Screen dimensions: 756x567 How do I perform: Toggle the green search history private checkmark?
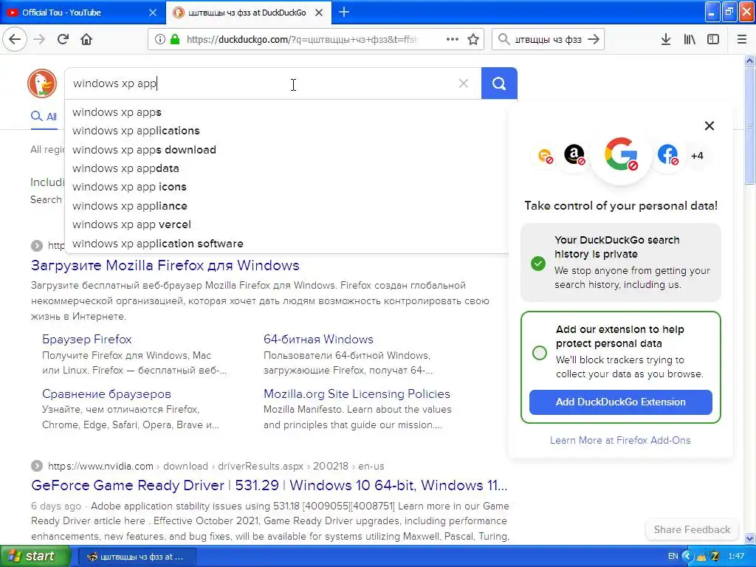[x=538, y=264]
